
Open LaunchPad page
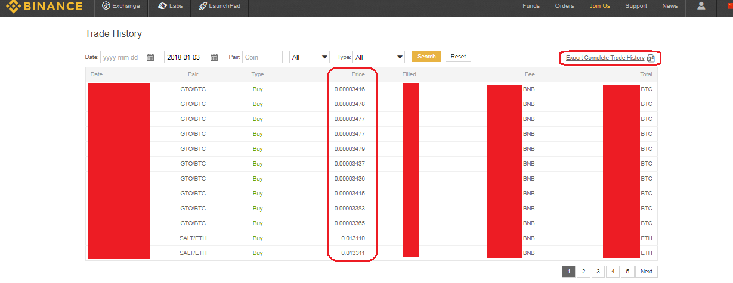(219, 6)
